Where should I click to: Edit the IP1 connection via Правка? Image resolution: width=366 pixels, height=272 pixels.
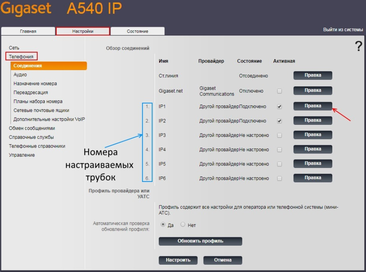(x=313, y=106)
